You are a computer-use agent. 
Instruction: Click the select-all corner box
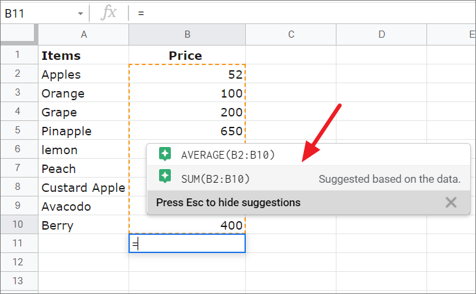click(19, 34)
